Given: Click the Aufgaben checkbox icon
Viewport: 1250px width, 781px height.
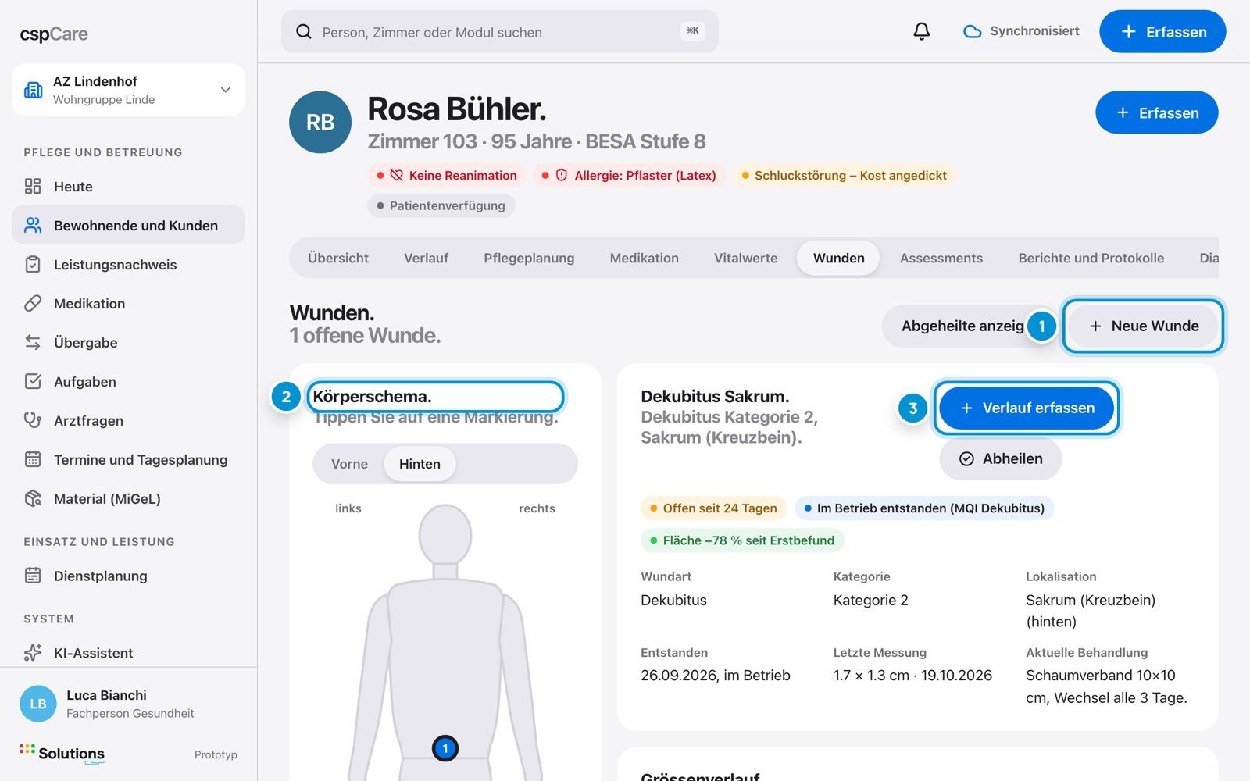Looking at the screenshot, I should pyautogui.click(x=33, y=381).
